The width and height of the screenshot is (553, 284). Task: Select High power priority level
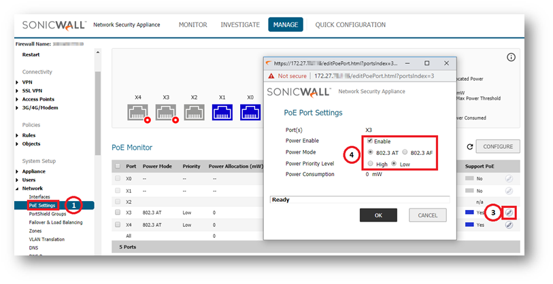click(x=370, y=164)
